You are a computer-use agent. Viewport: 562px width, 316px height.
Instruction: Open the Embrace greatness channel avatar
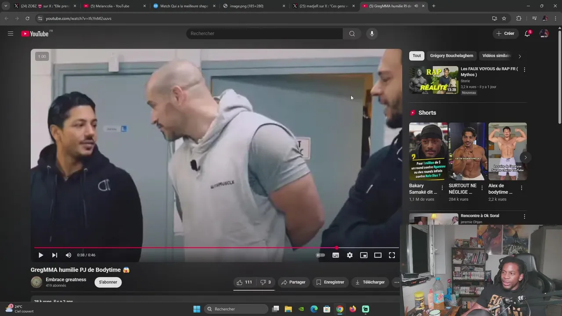36,282
